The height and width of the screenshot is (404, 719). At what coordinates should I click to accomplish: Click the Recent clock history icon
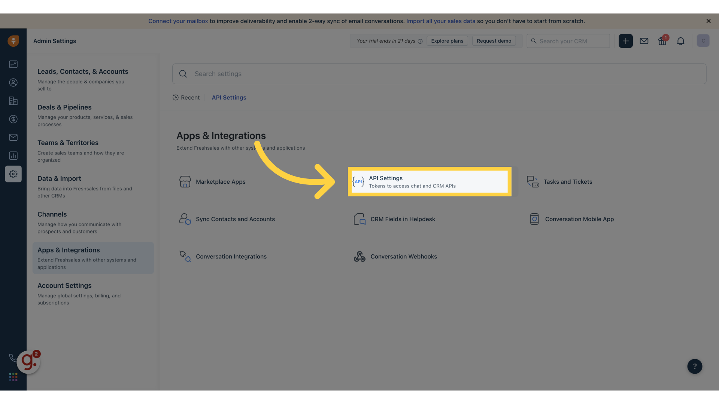[x=175, y=98]
